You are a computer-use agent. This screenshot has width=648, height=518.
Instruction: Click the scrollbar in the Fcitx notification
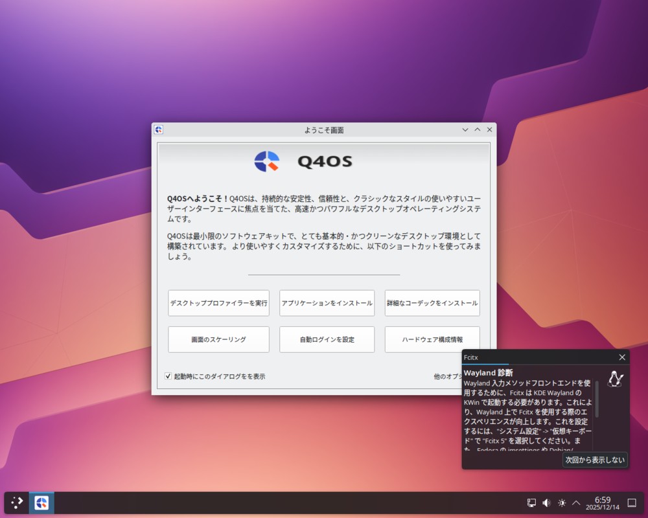[x=597, y=398]
